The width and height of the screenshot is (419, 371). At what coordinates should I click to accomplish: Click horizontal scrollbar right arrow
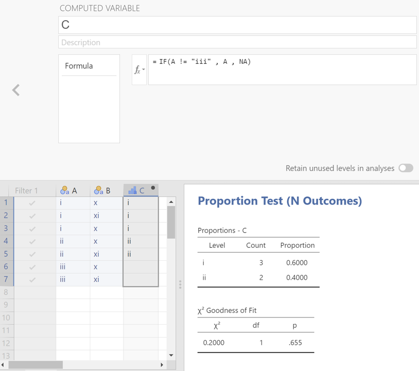pos(162,365)
